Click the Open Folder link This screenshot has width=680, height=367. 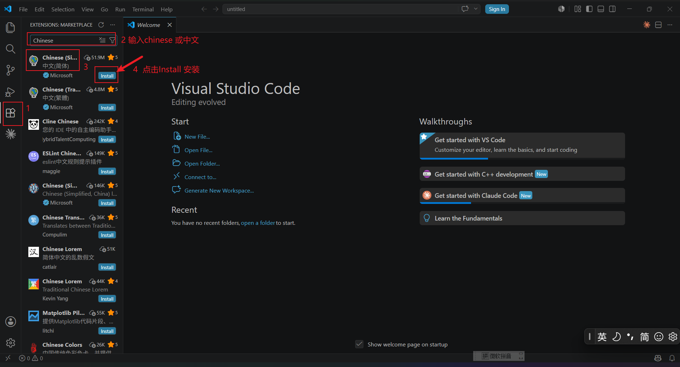coord(202,164)
